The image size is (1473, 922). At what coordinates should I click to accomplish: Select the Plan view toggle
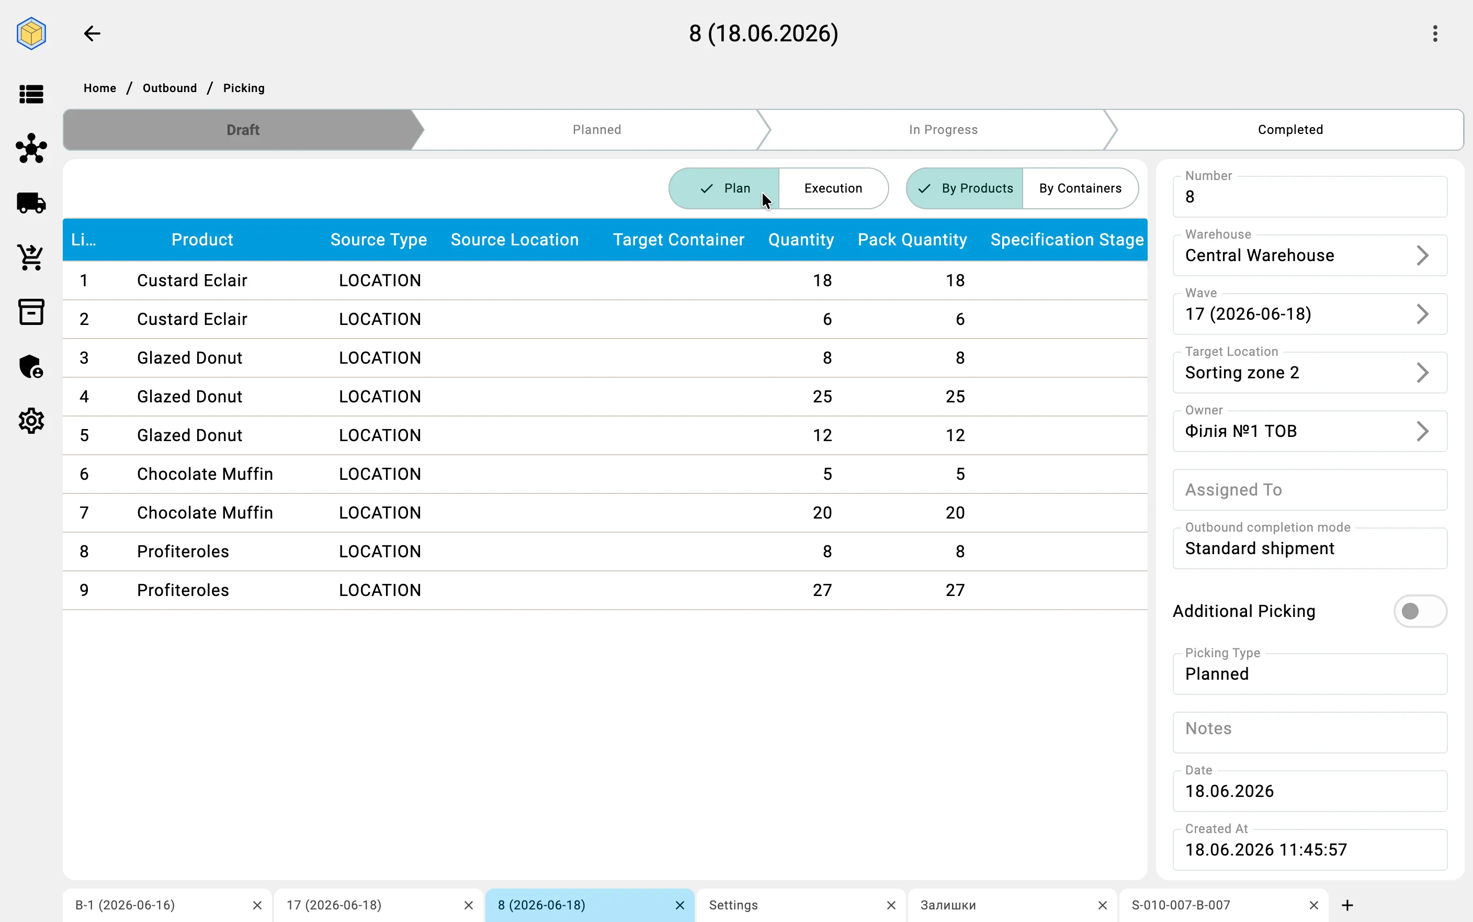[x=724, y=188]
